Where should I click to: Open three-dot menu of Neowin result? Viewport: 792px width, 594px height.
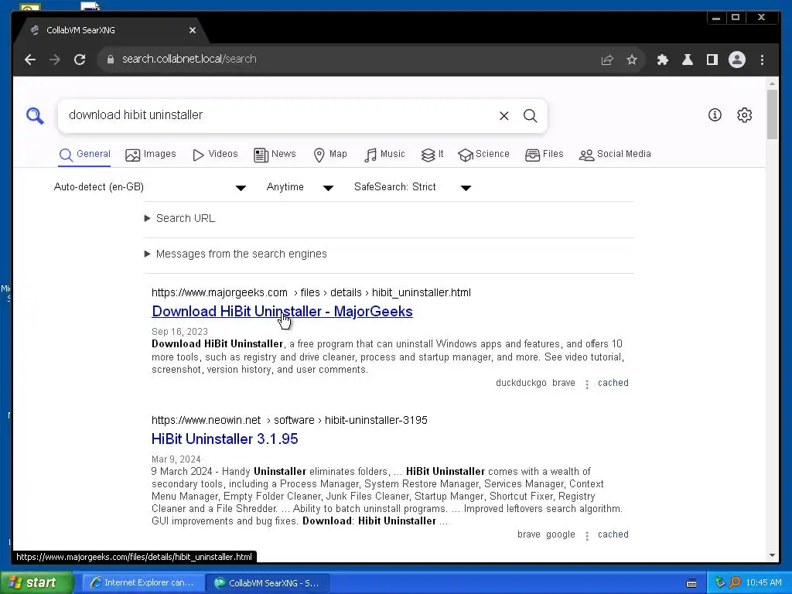(x=587, y=536)
